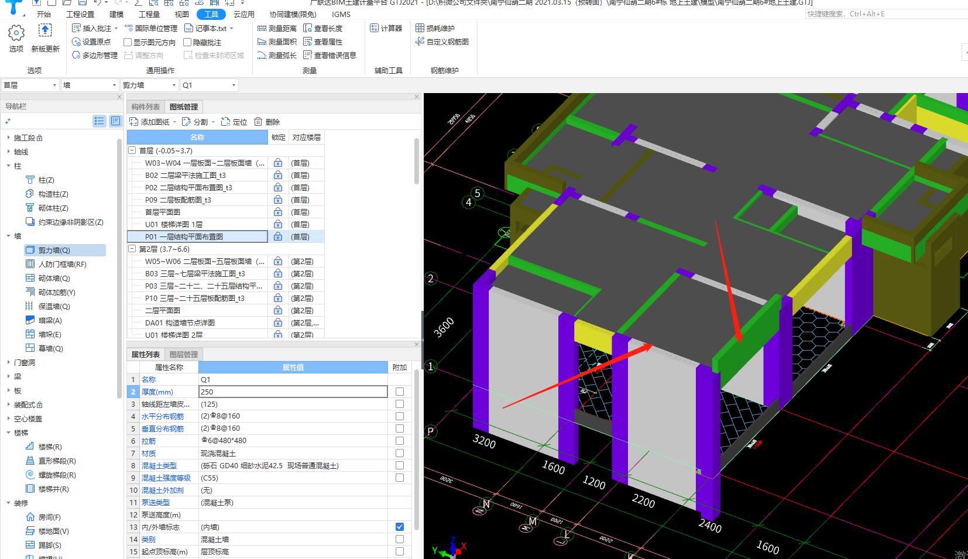Open 自定义钢筋图 tool

(x=442, y=42)
